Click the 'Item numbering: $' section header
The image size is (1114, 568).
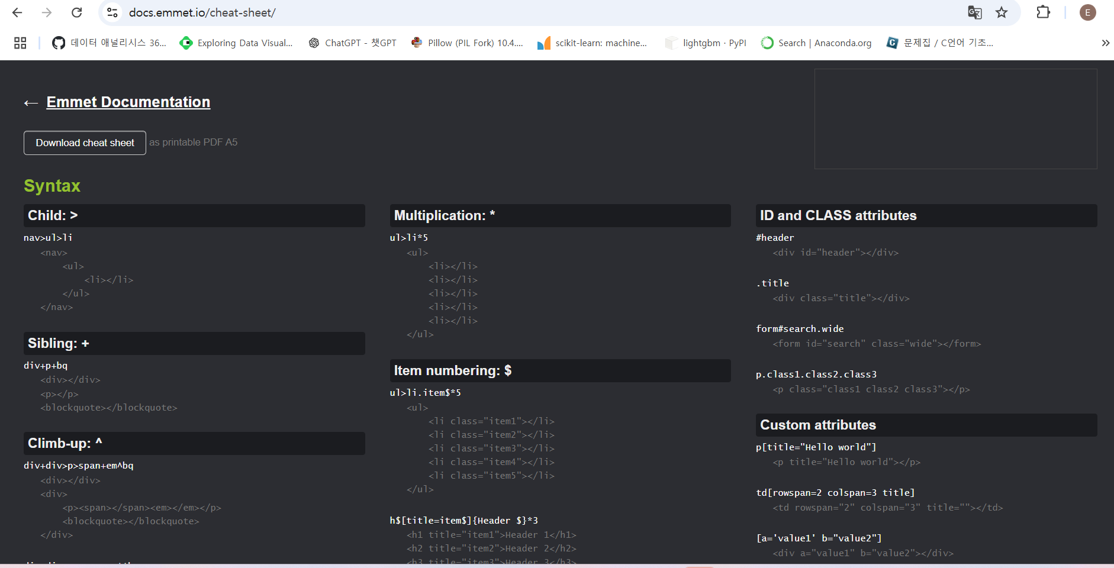[x=560, y=370]
